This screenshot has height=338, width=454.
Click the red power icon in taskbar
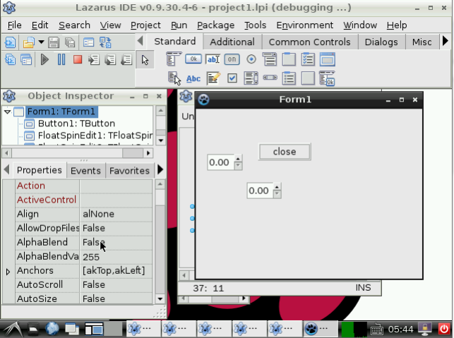[444, 329]
